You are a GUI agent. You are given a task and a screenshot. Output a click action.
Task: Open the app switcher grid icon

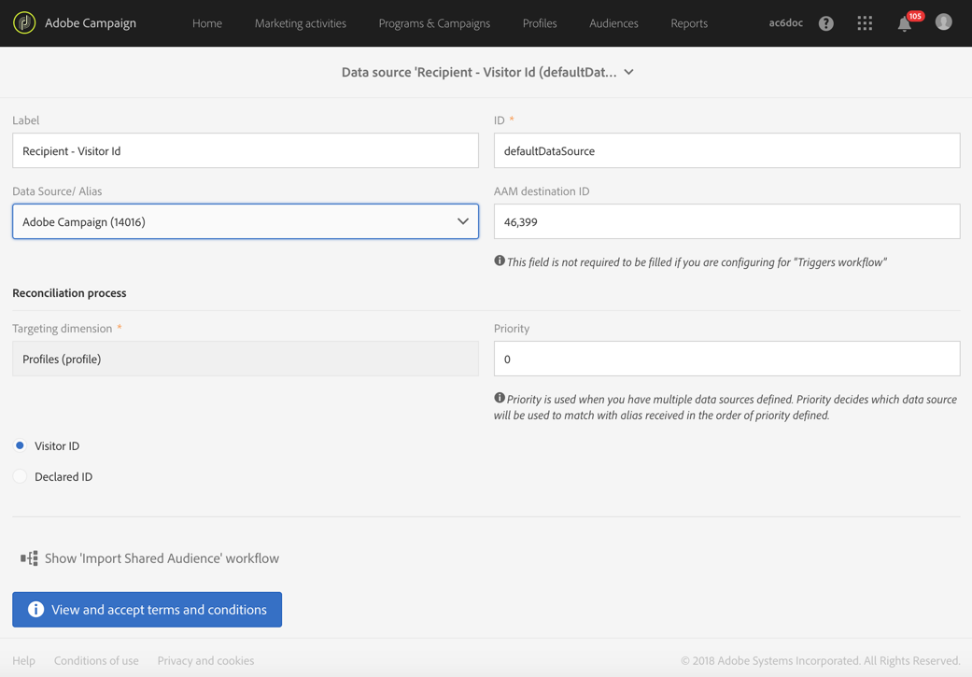pyautogui.click(x=866, y=23)
